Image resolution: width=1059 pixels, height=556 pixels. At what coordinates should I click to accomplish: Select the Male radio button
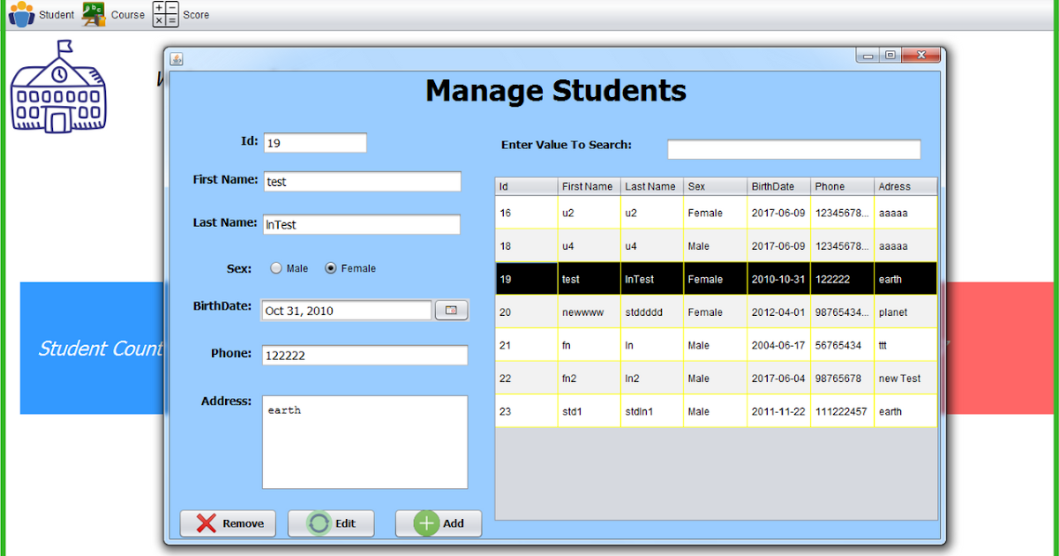[x=276, y=267]
